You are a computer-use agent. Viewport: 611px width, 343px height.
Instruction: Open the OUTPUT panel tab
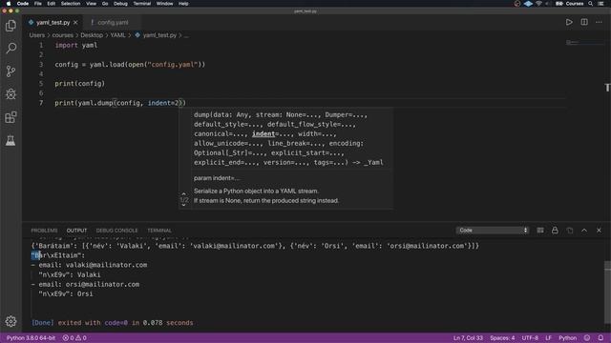click(x=76, y=231)
